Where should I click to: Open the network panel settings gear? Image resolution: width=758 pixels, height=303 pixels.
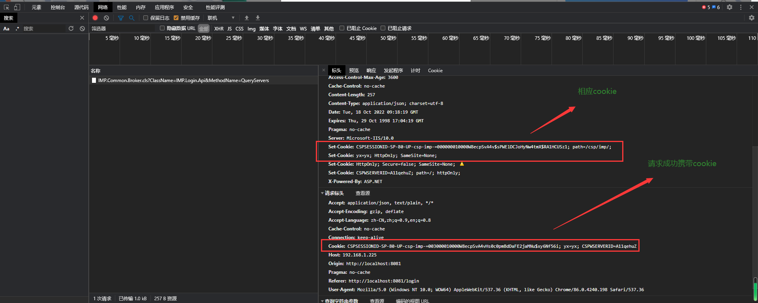(751, 18)
